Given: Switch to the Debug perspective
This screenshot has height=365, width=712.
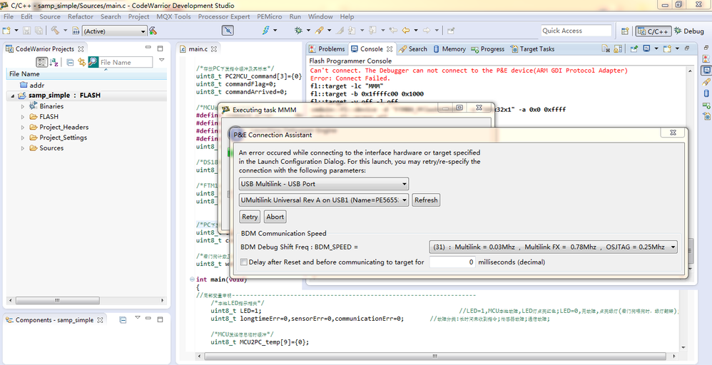Looking at the screenshot, I should pos(689,31).
